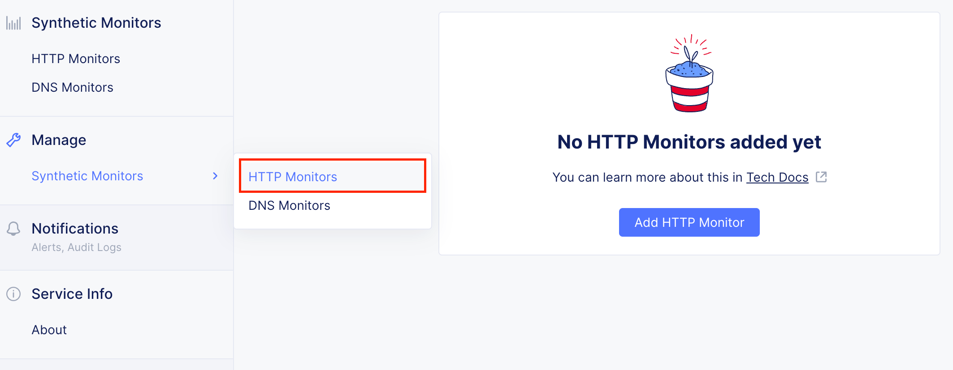Open the Tech Docs link
The width and height of the screenshot is (953, 370).
(x=777, y=177)
